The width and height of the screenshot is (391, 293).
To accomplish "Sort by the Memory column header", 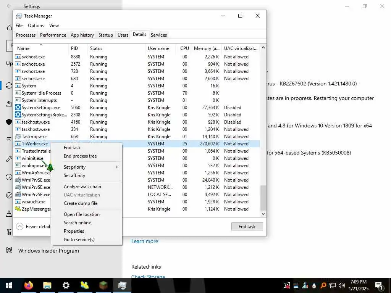I will point(207,48).
